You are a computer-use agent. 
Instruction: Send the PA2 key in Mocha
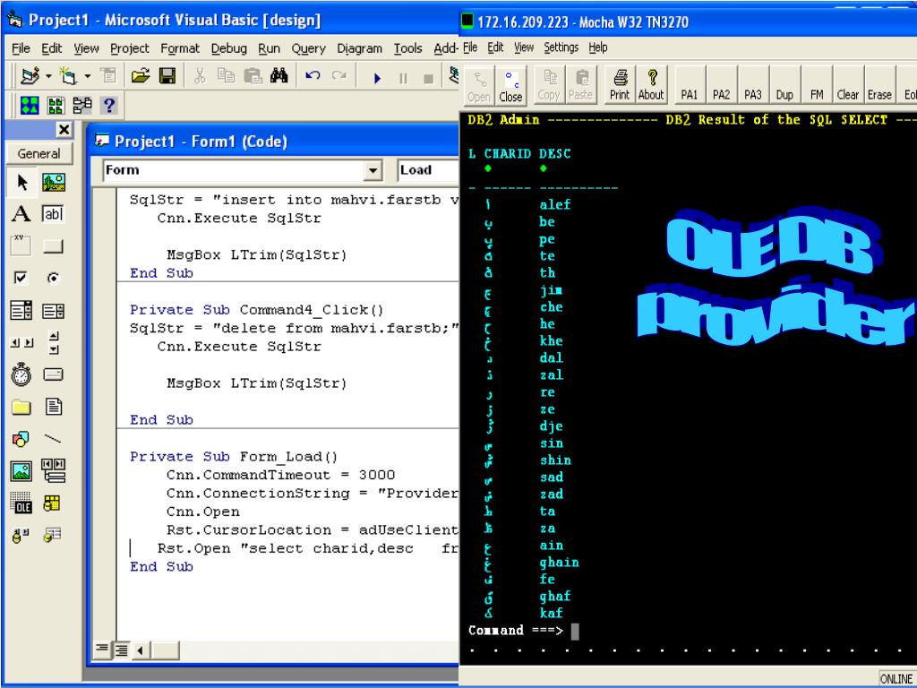721,85
